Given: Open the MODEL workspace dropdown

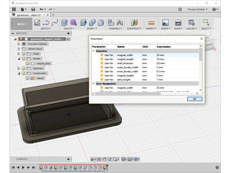Looking at the screenshot, I should pyautogui.click(x=22, y=24).
